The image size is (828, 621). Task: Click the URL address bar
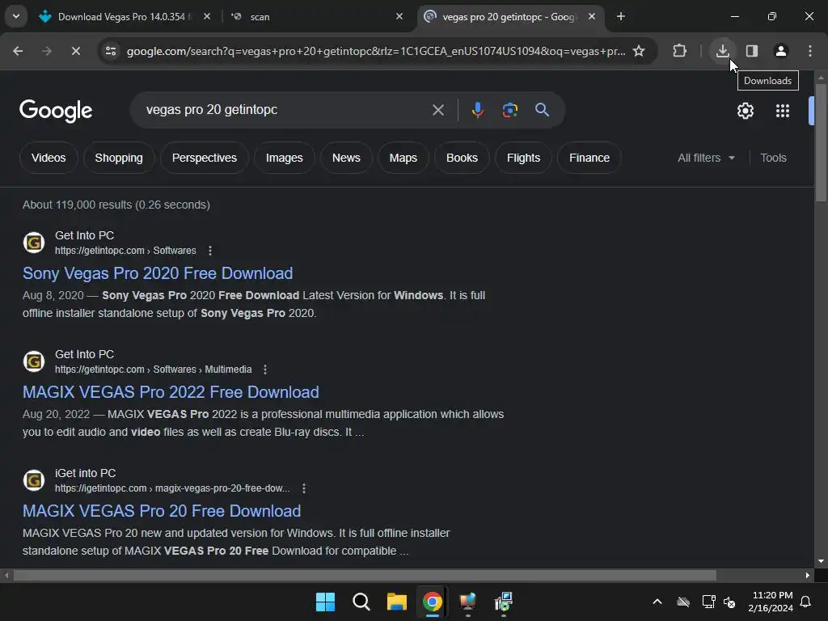click(x=376, y=51)
